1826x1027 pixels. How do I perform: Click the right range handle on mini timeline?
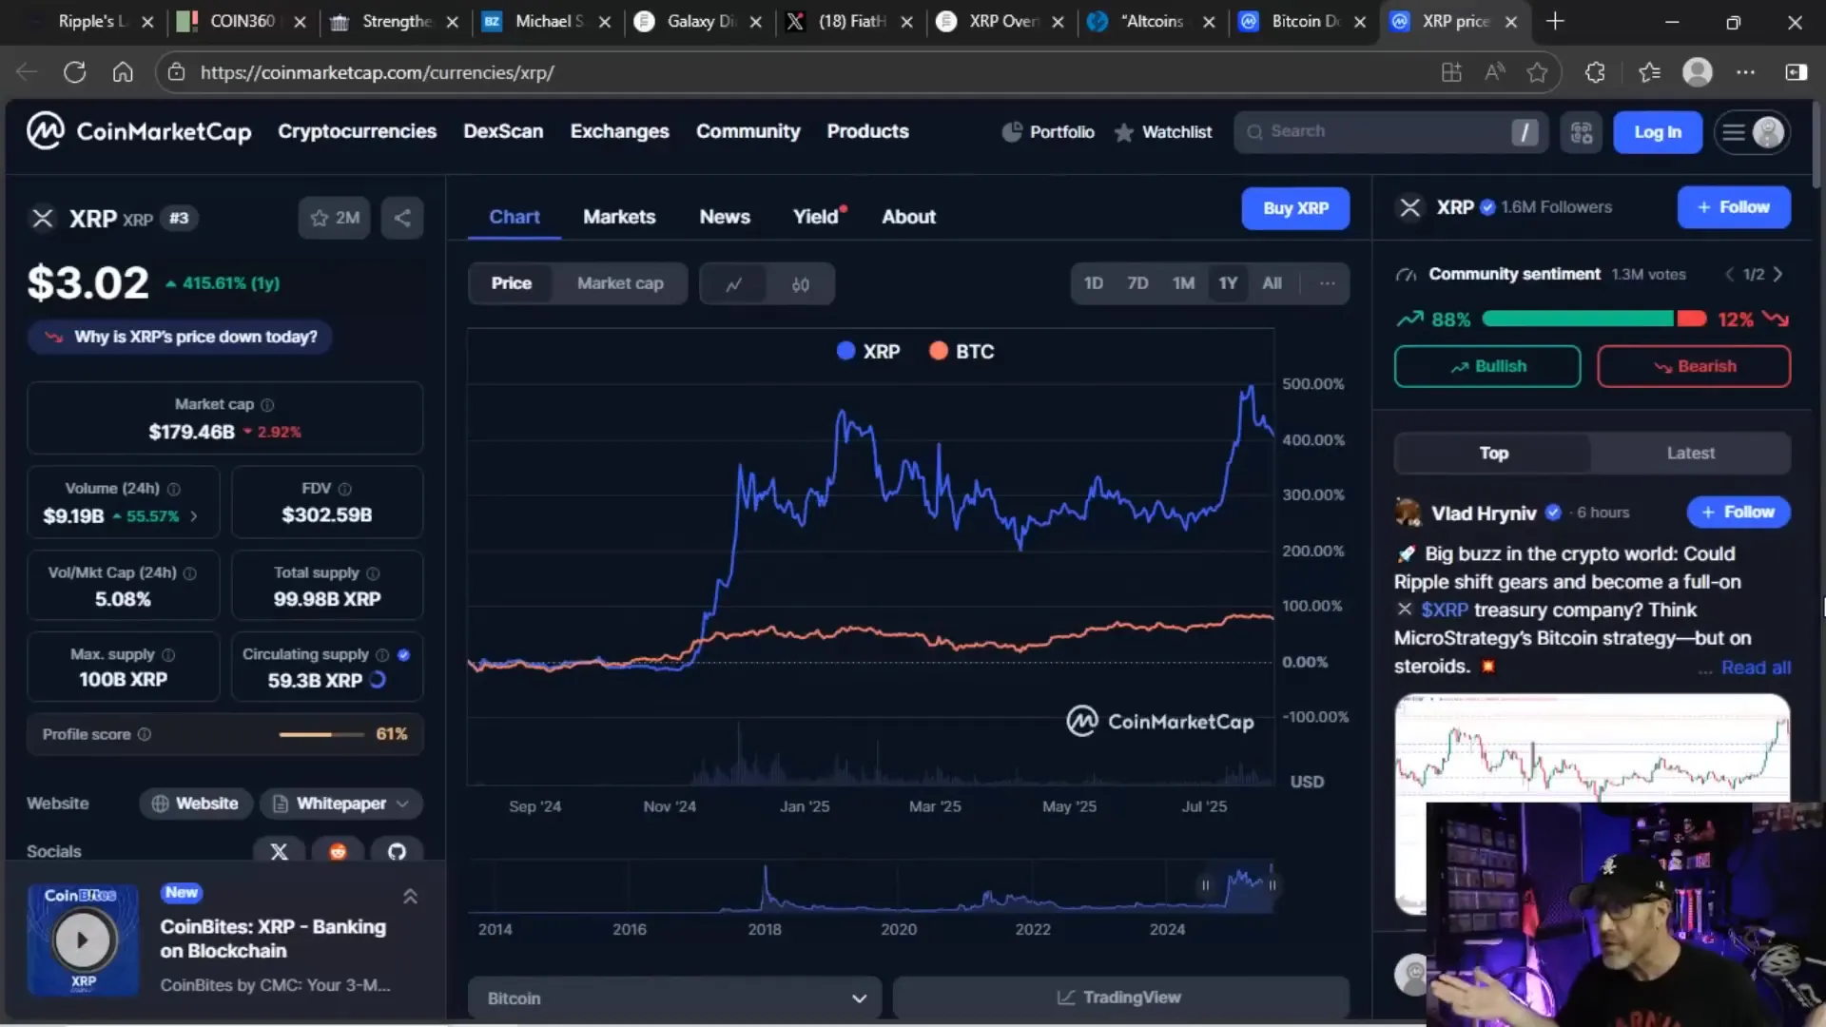click(1272, 885)
